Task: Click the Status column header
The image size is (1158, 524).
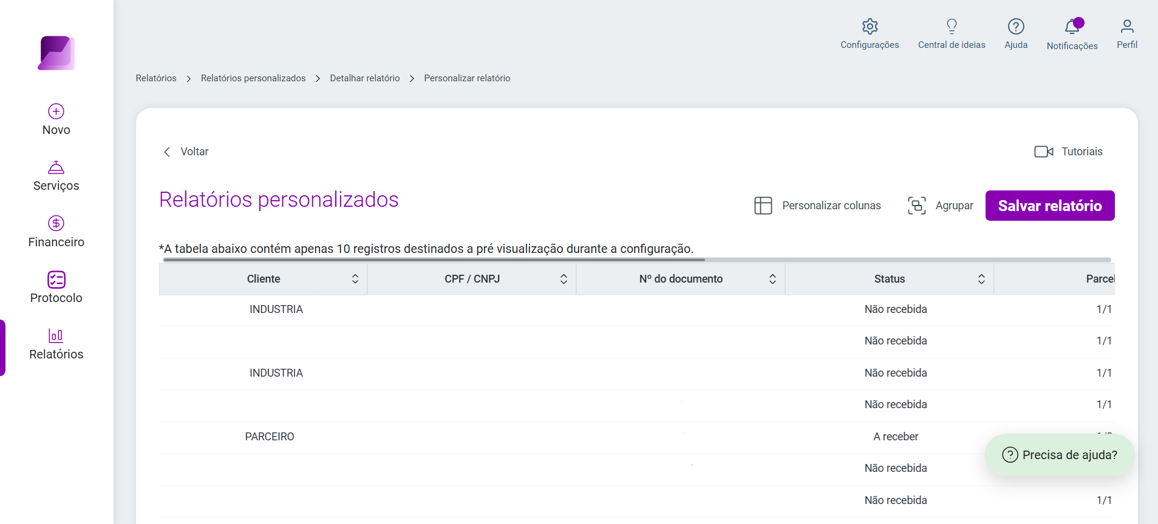Action: [890, 279]
